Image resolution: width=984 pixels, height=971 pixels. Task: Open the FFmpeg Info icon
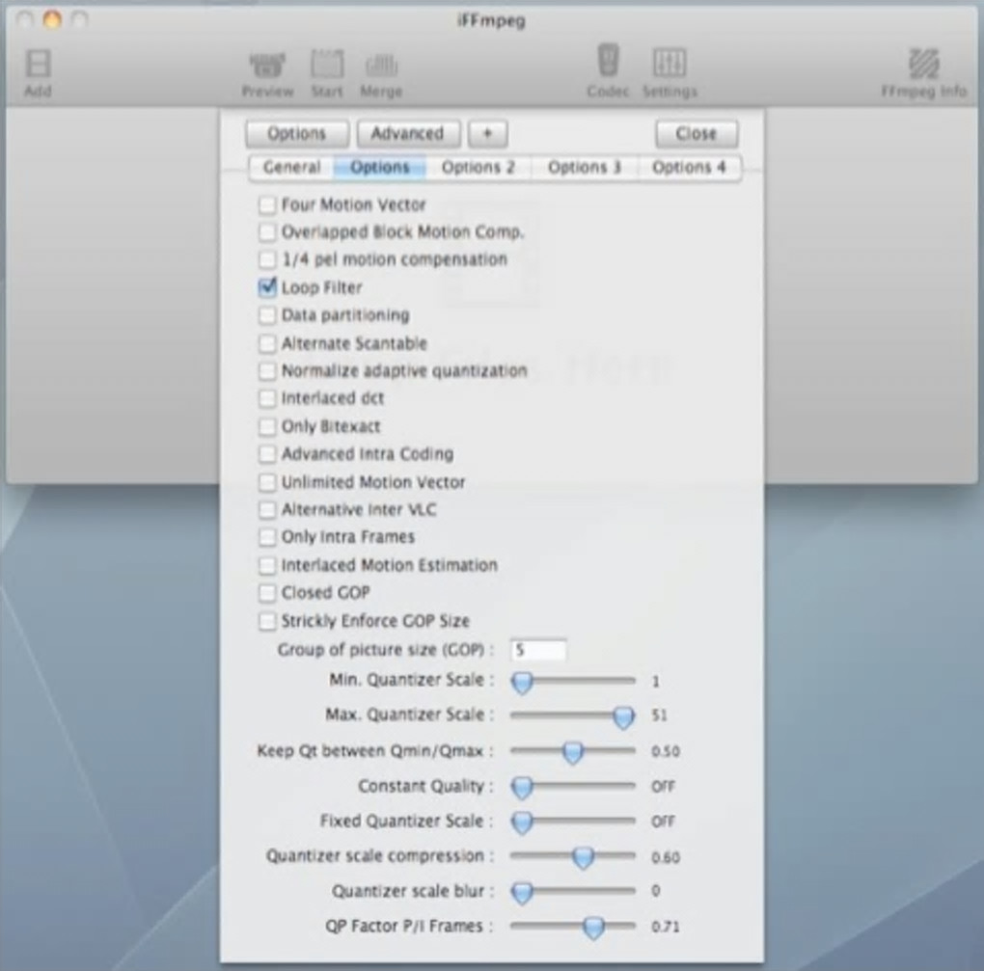click(x=924, y=72)
